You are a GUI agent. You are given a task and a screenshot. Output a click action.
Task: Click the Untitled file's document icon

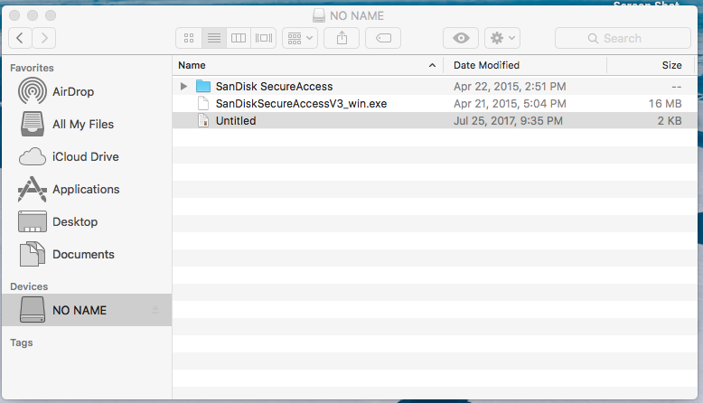click(203, 120)
